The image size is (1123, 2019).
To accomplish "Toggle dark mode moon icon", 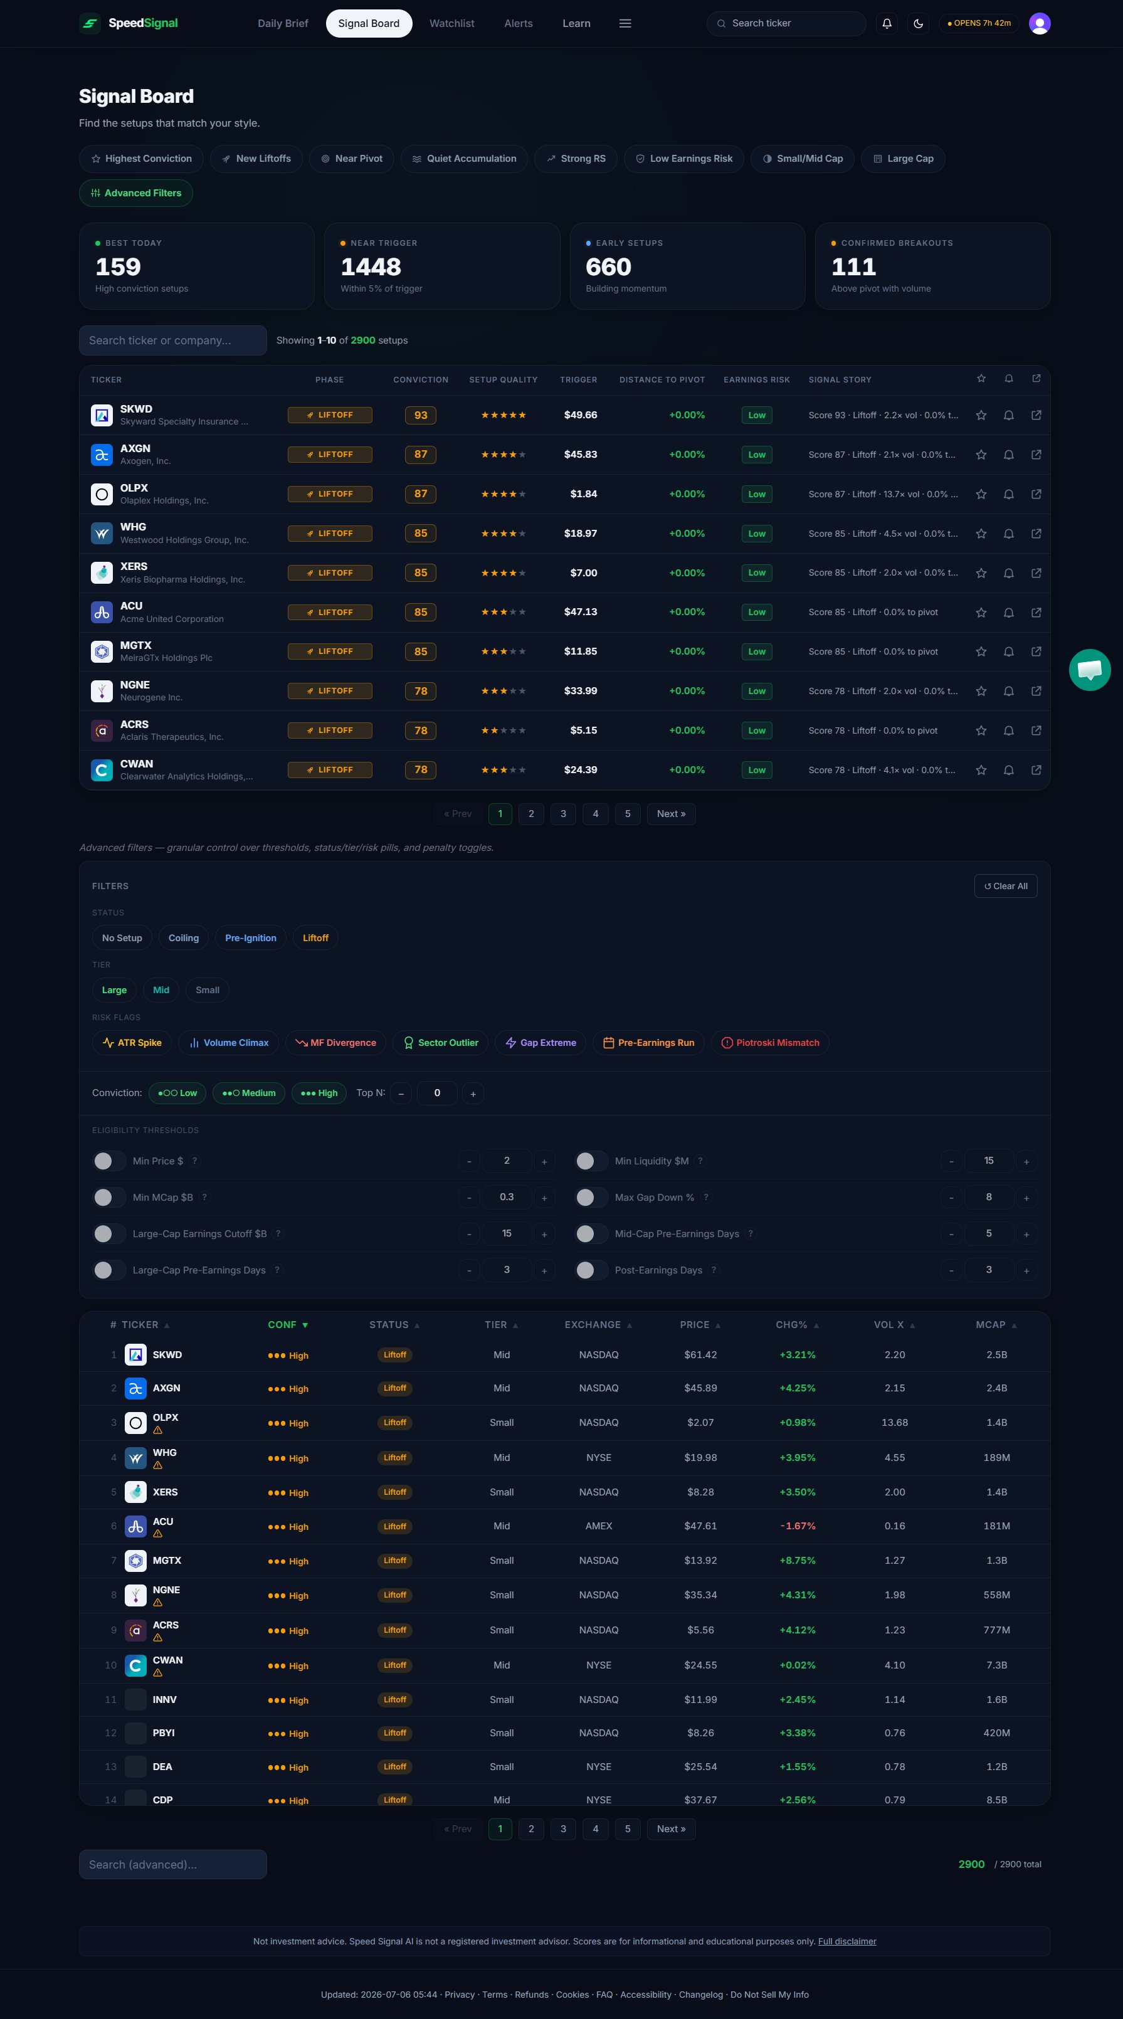I will click(x=918, y=24).
